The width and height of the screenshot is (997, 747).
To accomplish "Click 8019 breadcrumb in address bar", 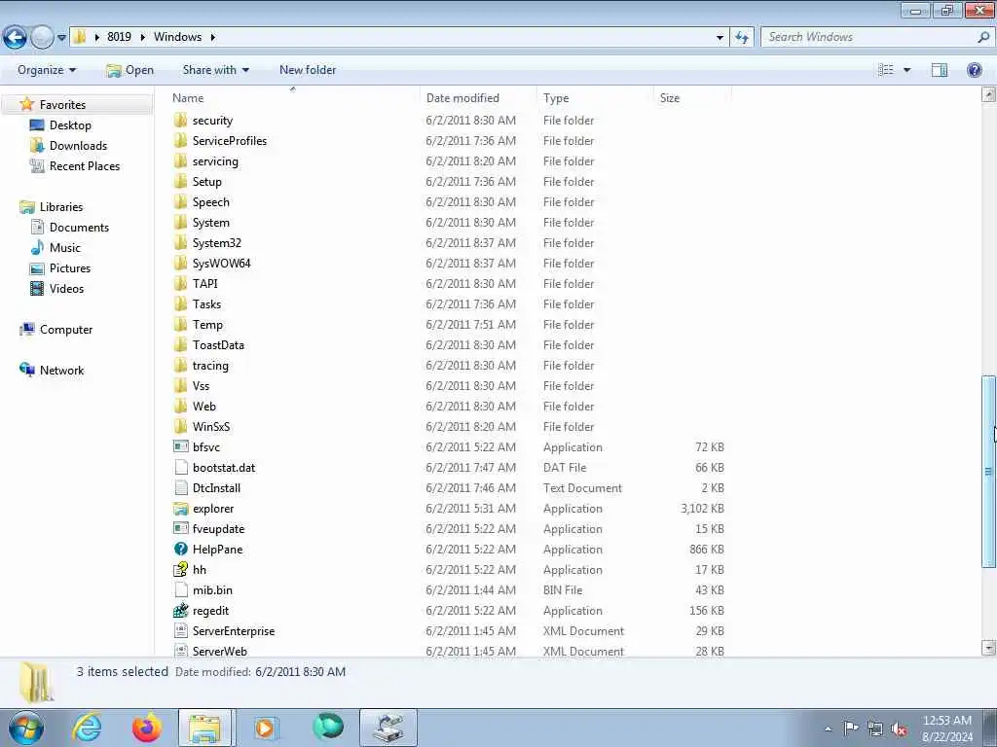I will [119, 37].
